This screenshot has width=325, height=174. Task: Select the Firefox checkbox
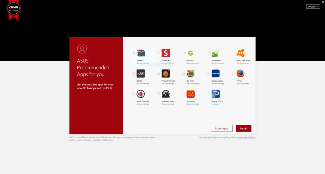tap(233, 73)
